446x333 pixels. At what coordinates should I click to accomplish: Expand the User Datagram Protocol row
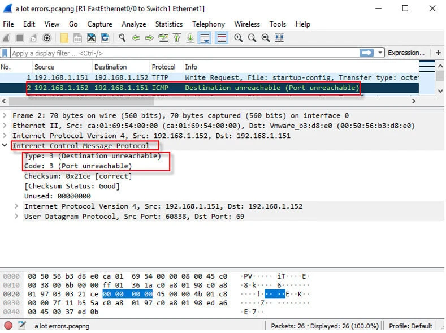17,217
